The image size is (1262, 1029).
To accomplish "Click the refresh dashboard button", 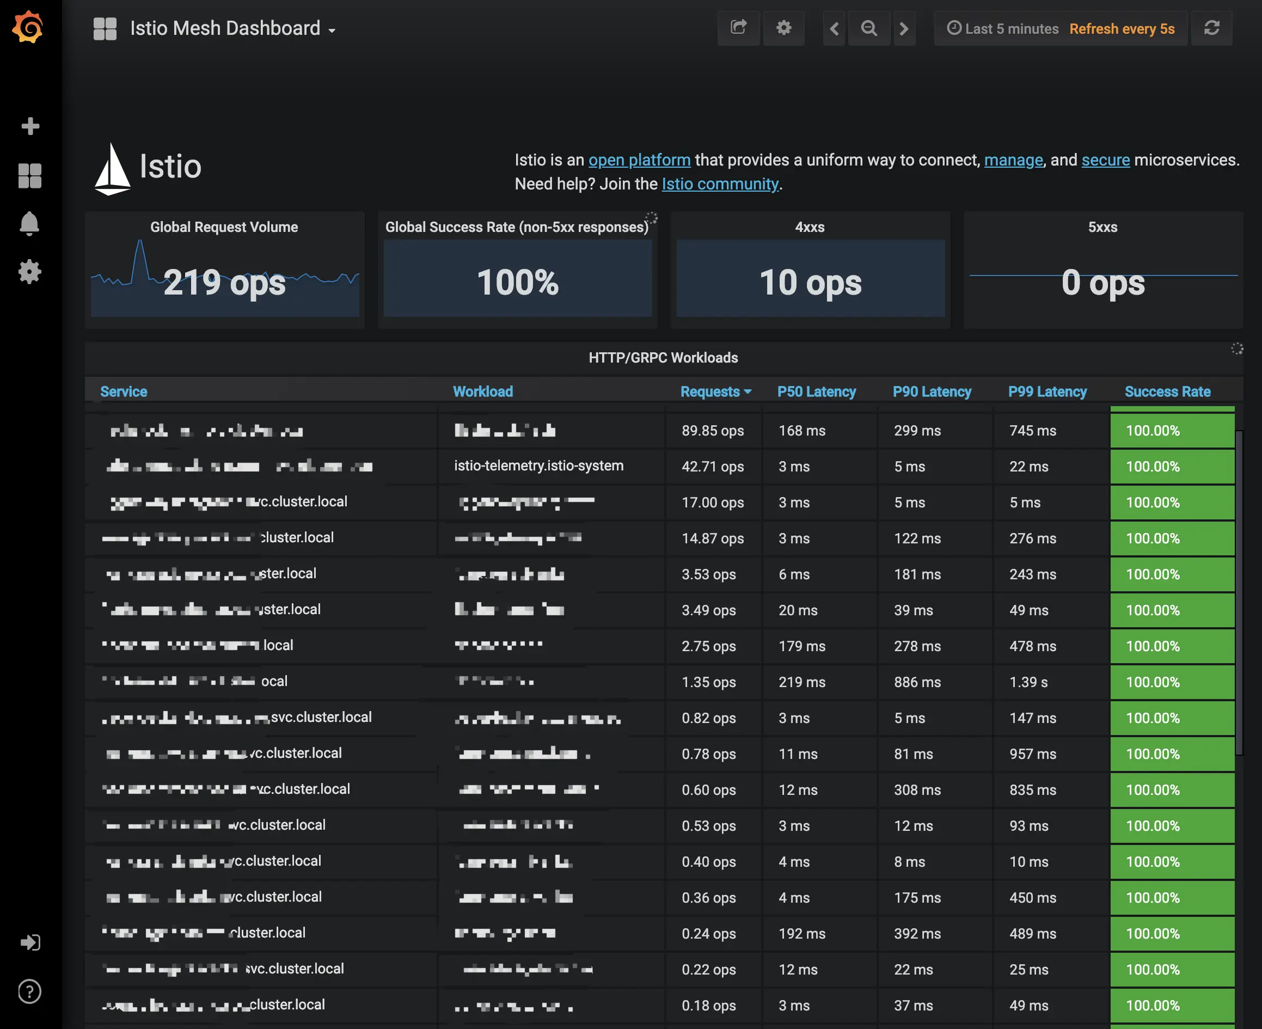I will [x=1211, y=28].
